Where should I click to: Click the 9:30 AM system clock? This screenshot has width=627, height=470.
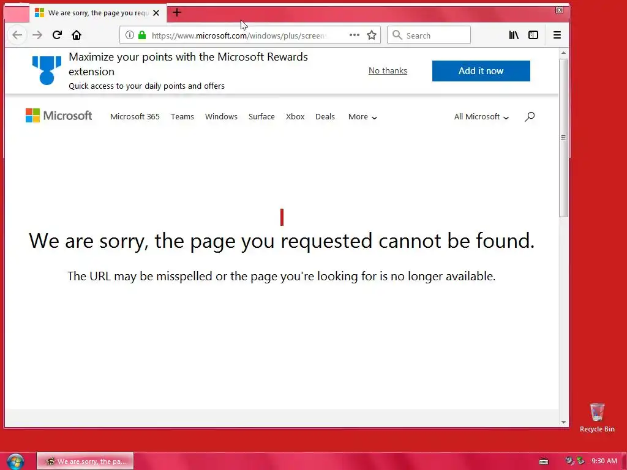click(604, 461)
